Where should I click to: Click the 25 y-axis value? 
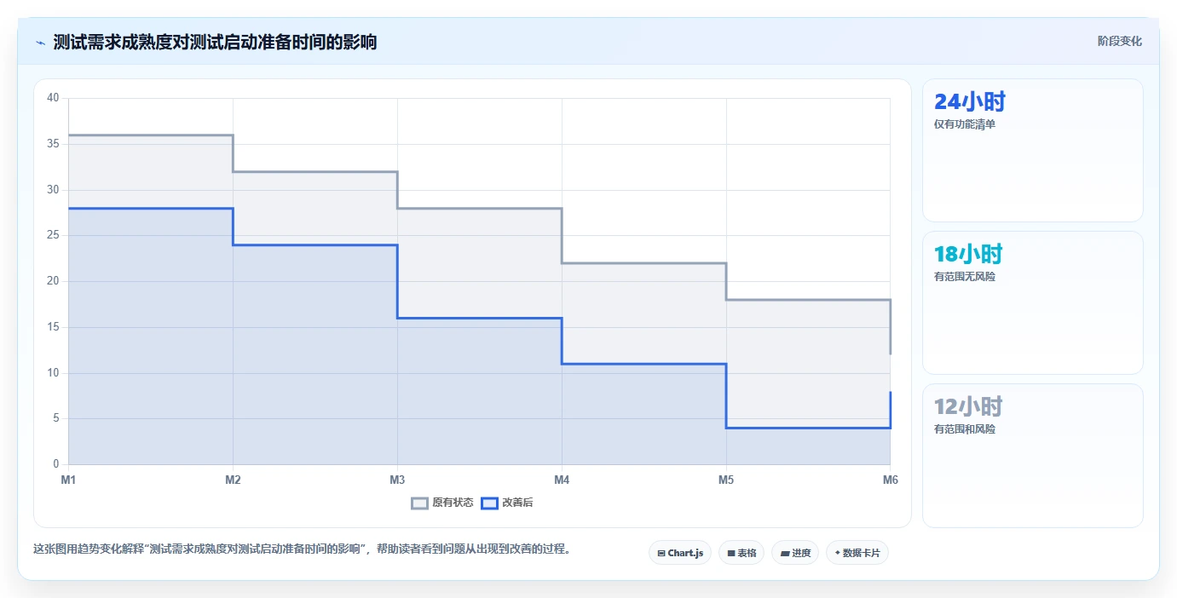[53, 235]
